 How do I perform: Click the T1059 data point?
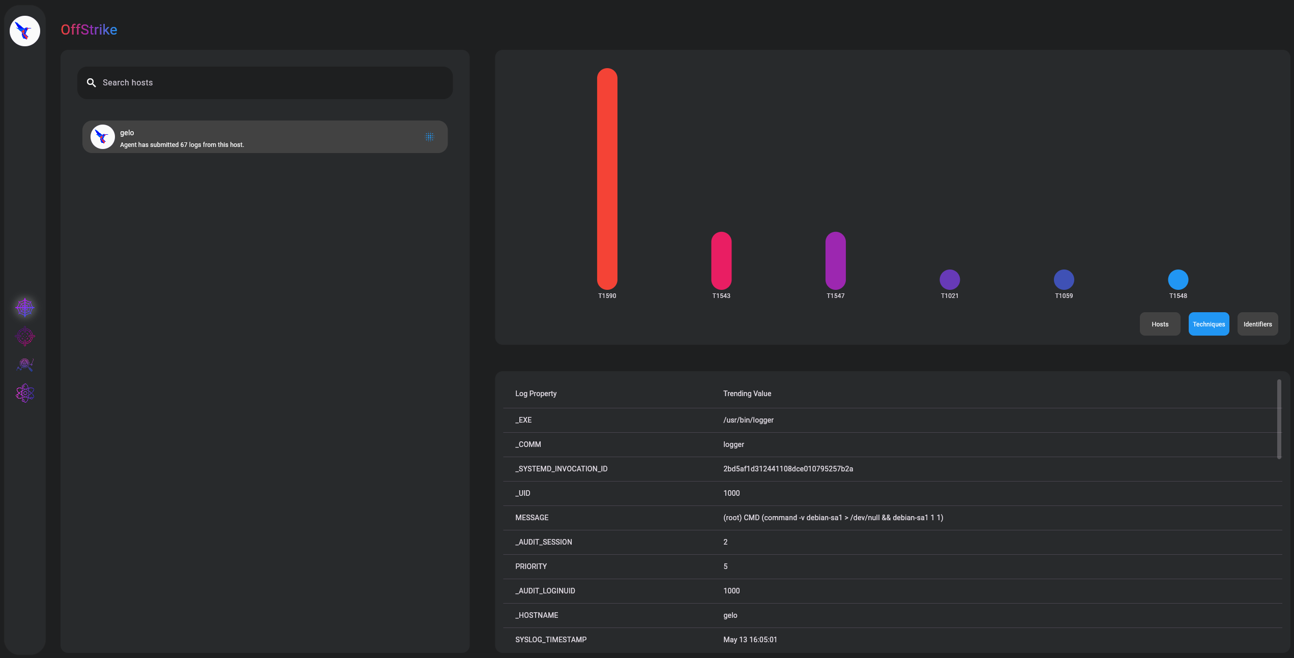coord(1064,280)
